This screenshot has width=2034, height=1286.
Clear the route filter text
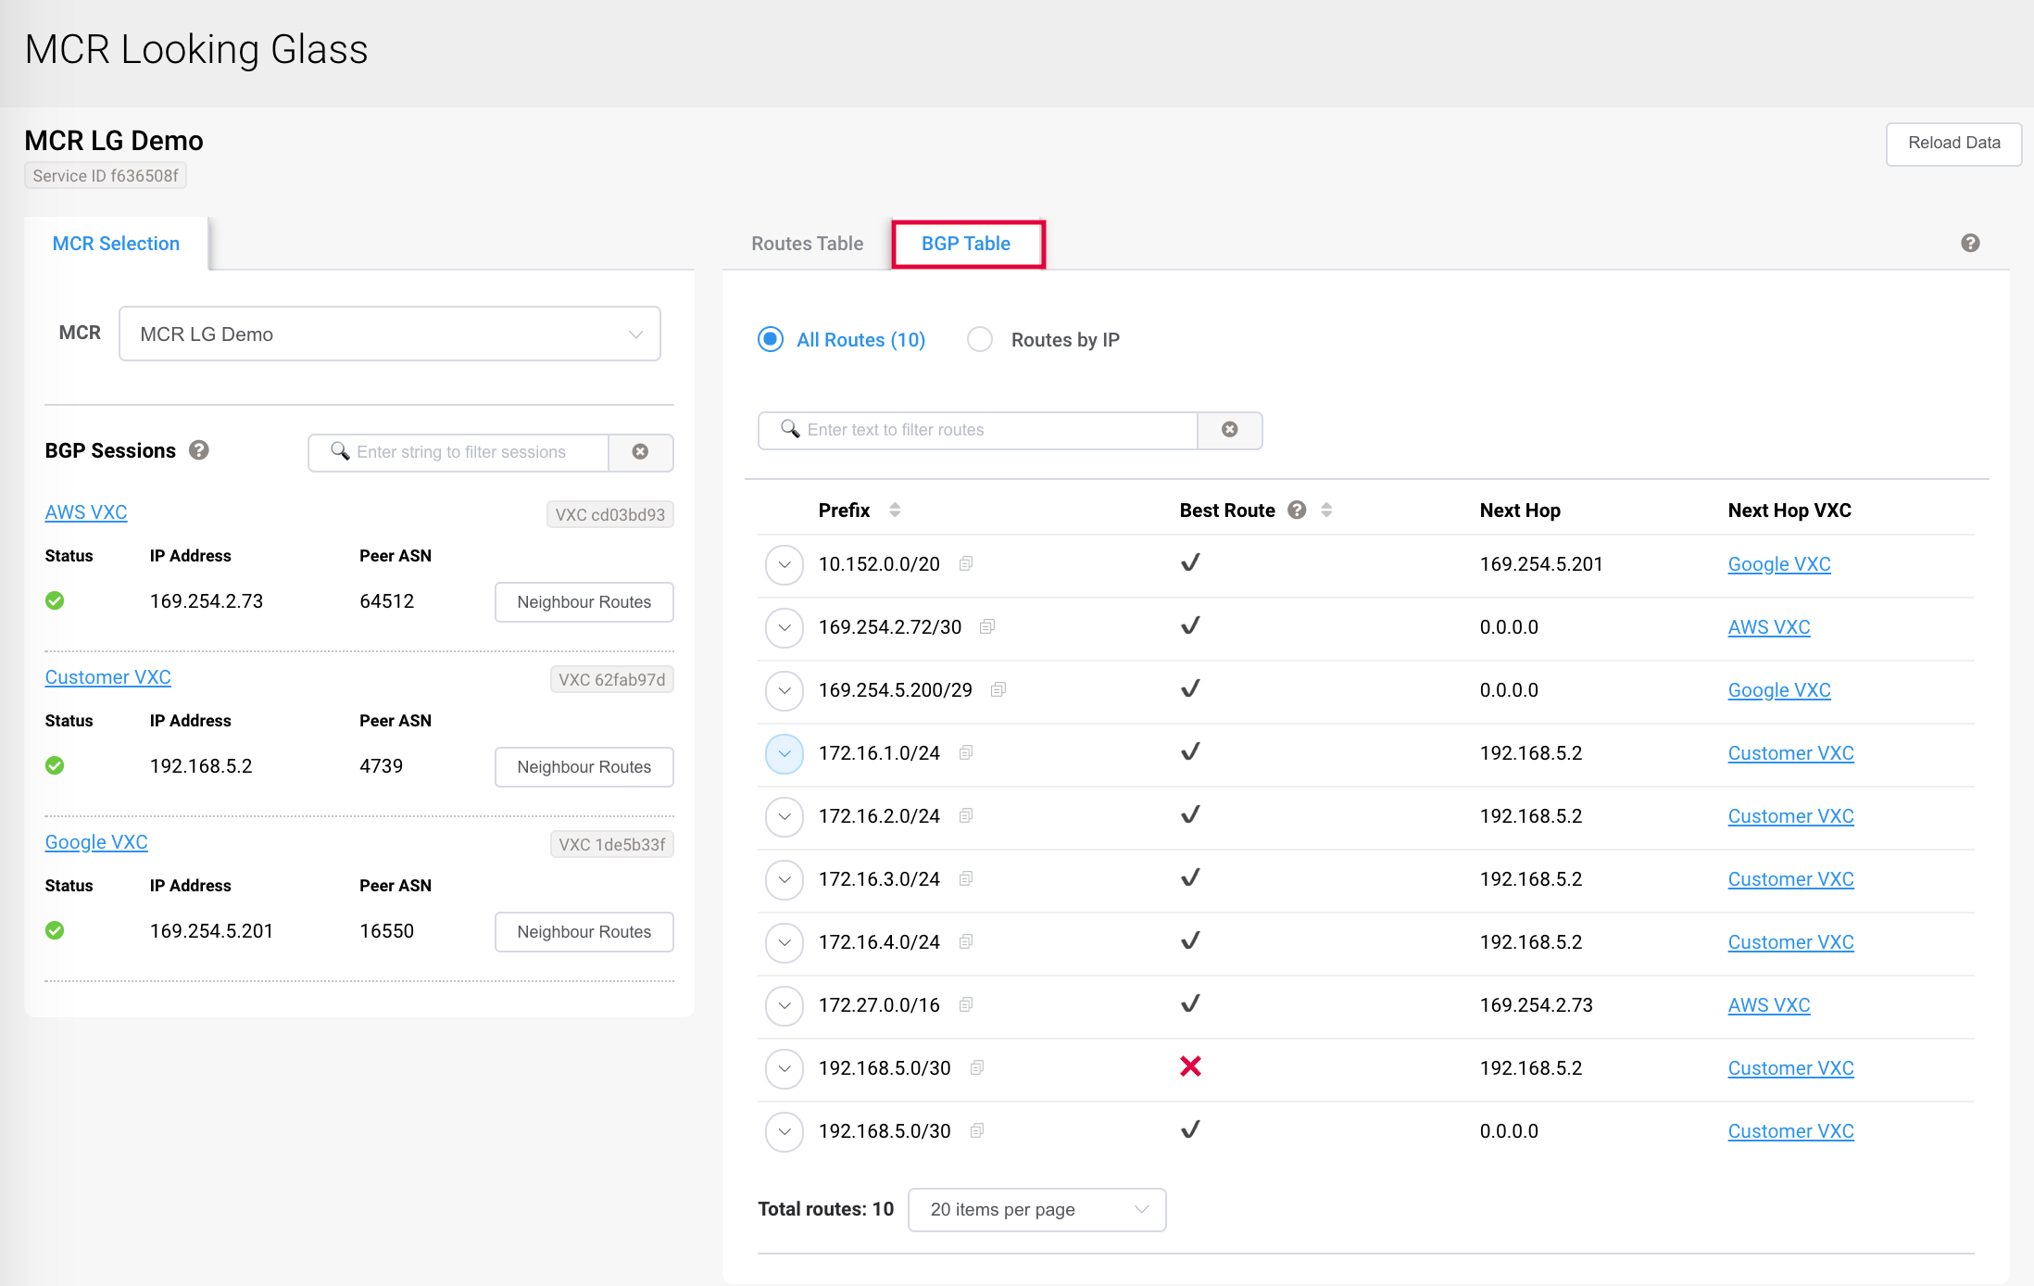[1229, 430]
